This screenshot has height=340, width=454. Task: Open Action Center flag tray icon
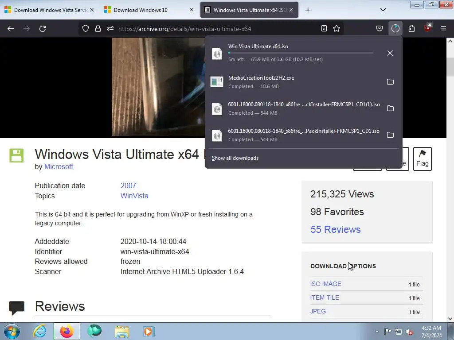click(387, 332)
